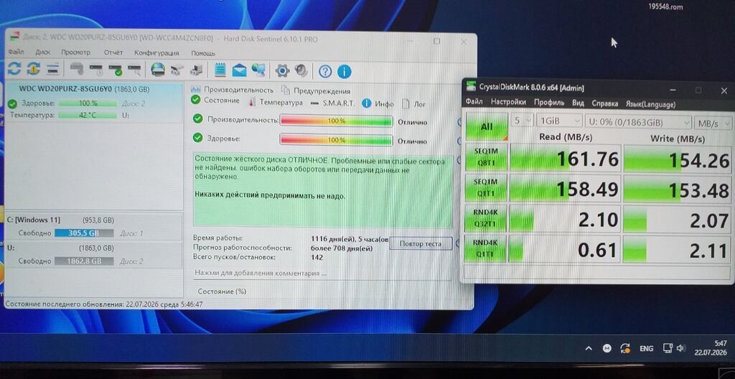Screen dimensions: 735x379
Task: Expand hidden tray icons chevron in taskbar
Action: click(589, 348)
